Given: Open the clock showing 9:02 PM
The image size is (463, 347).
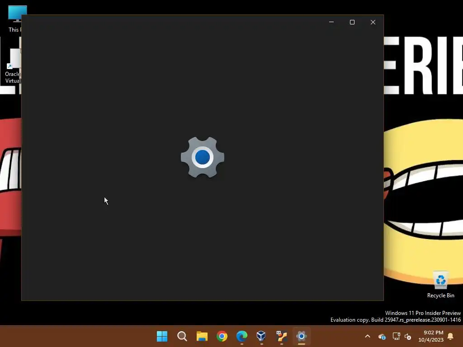Looking at the screenshot, I should (431, 336).
